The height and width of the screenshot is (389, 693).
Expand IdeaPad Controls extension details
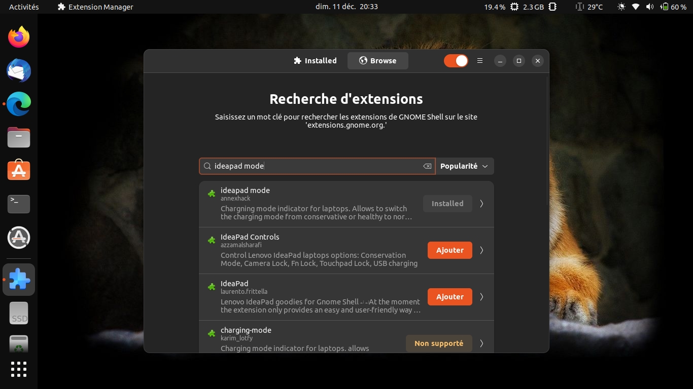pyautogui.click(x=481, y=250)
